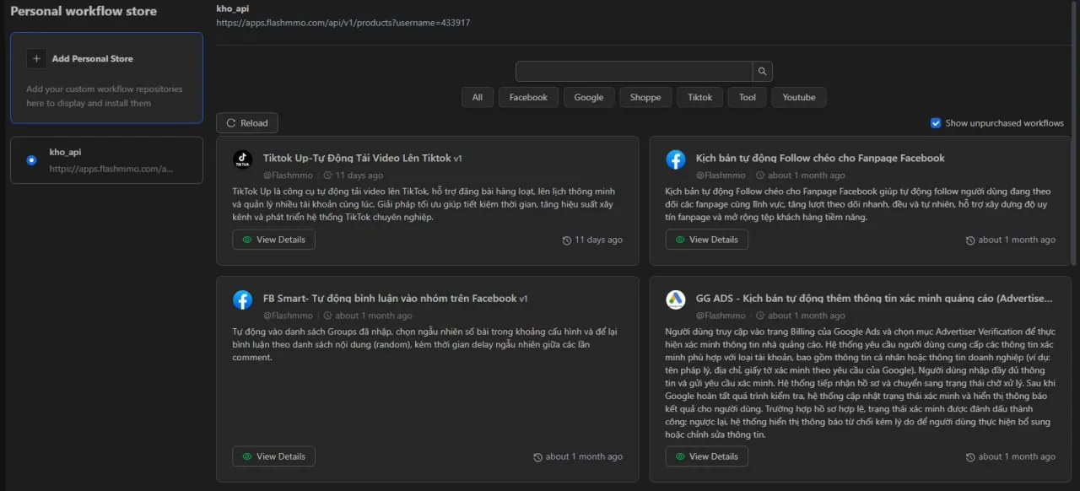Click the clock icon next to 11 days ago
Screen dimensions: 1080x491
coord(564,240)
